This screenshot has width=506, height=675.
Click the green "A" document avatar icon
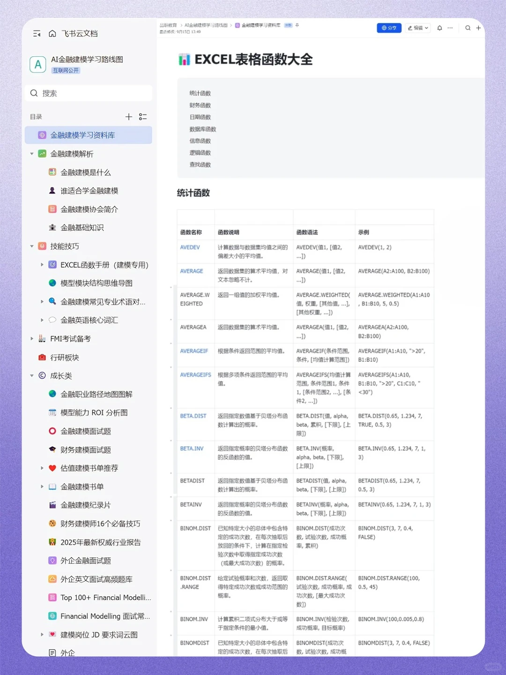coord(38,64)
